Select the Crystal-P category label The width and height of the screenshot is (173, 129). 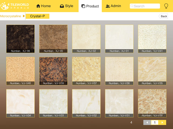38,16
